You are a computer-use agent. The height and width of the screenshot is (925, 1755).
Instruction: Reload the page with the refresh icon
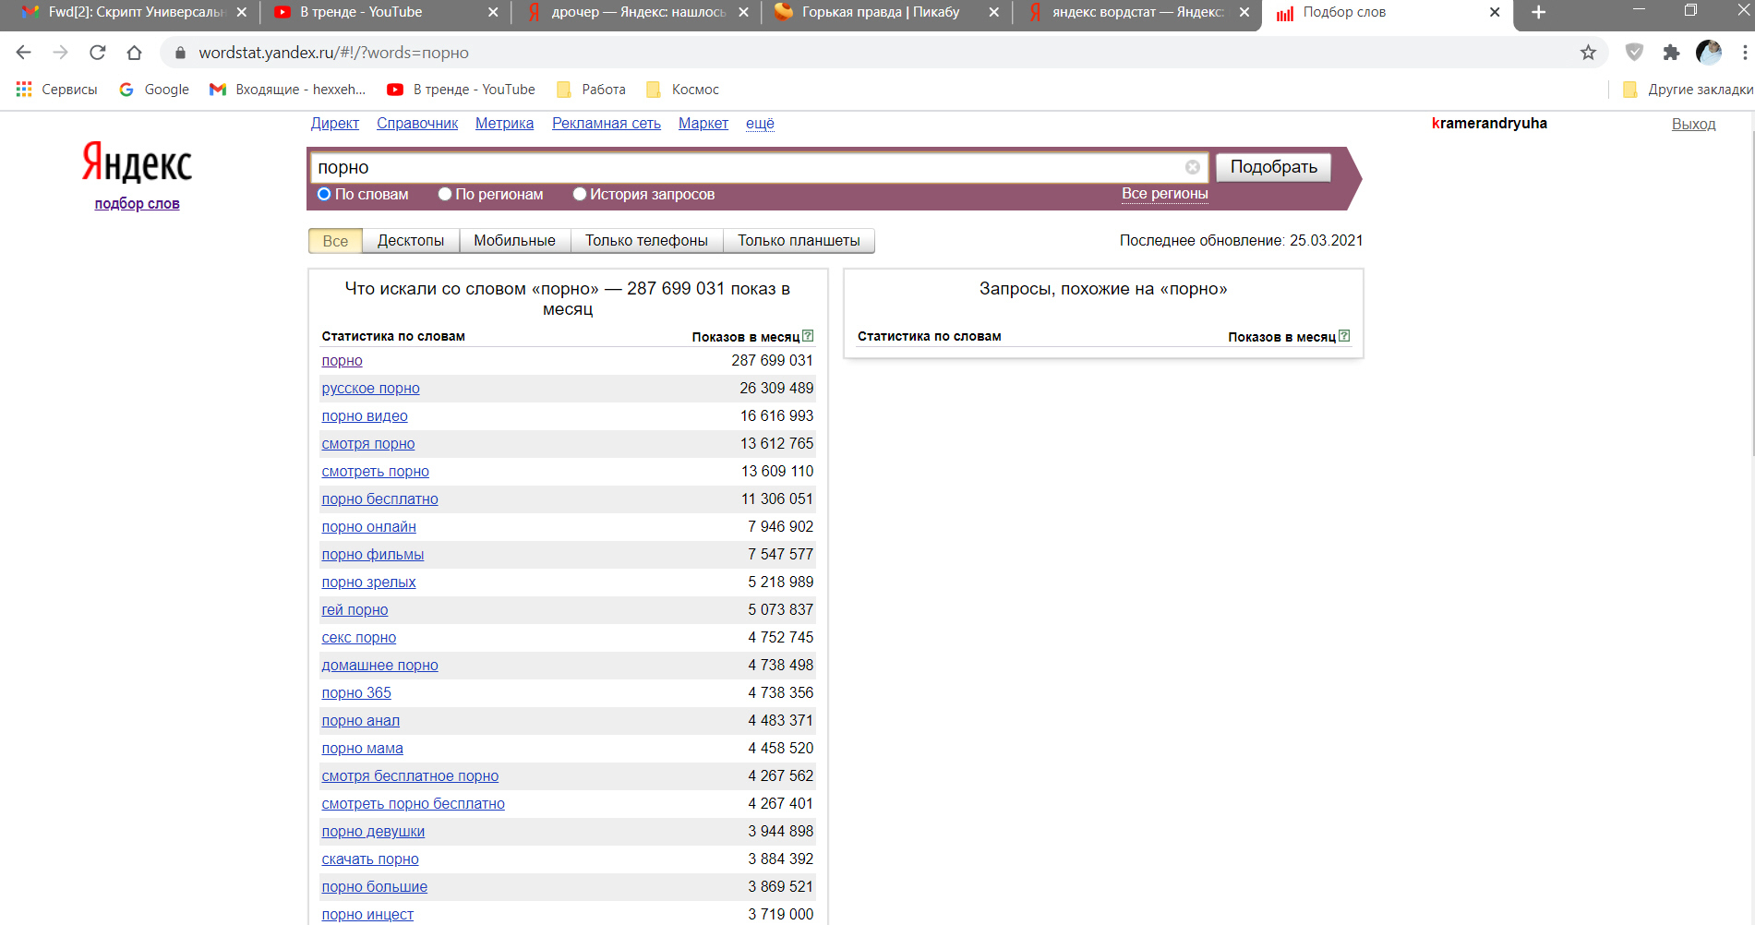[97, 53]
